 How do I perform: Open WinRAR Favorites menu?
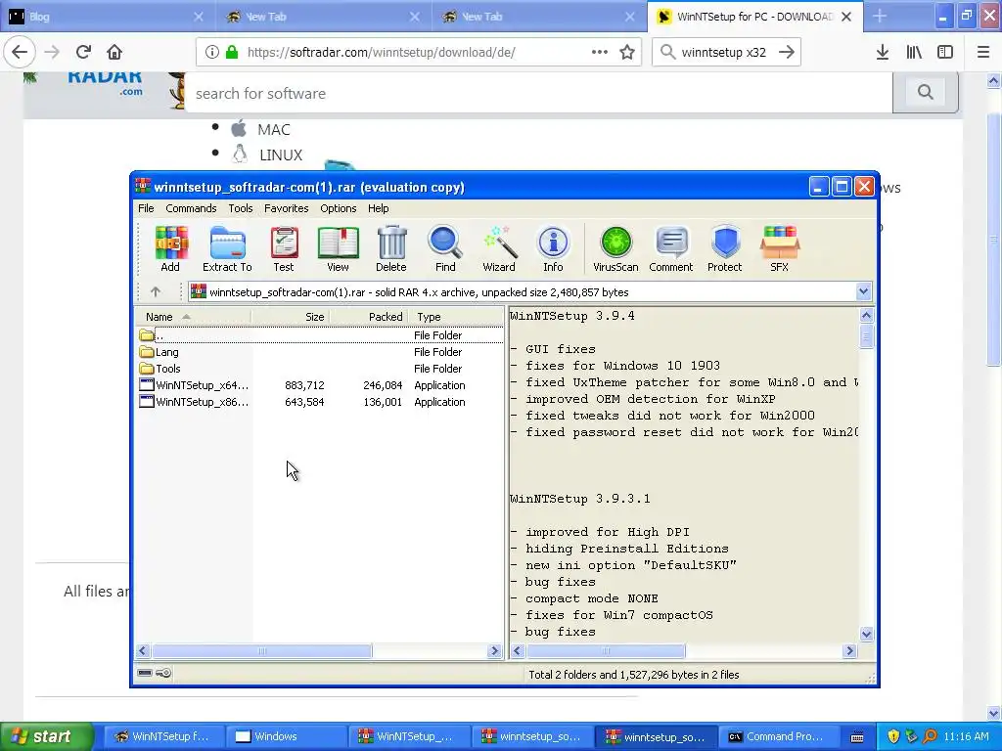[287, 208]
